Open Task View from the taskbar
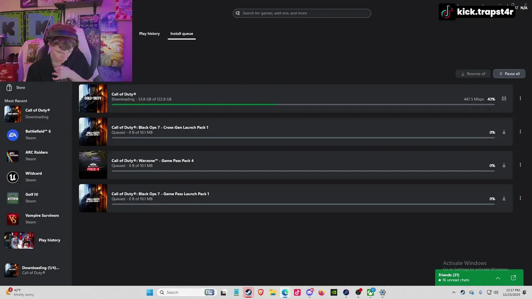This screenshot has width=532, height=299. tap(224, 292)
